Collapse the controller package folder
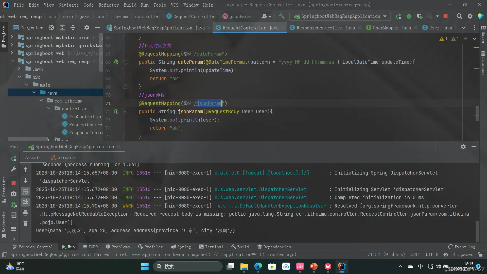Viewport: 487px width, 274px height. [48, 109]
